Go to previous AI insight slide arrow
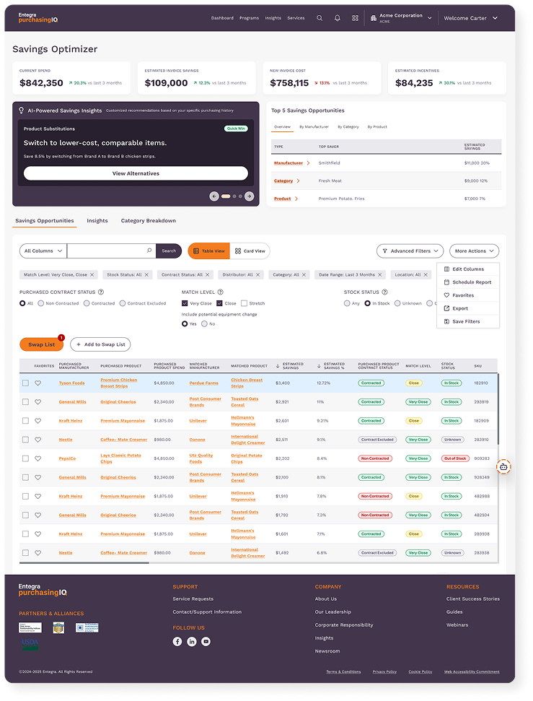Viewport: 533px width, 701px height. tap(214, 196)
